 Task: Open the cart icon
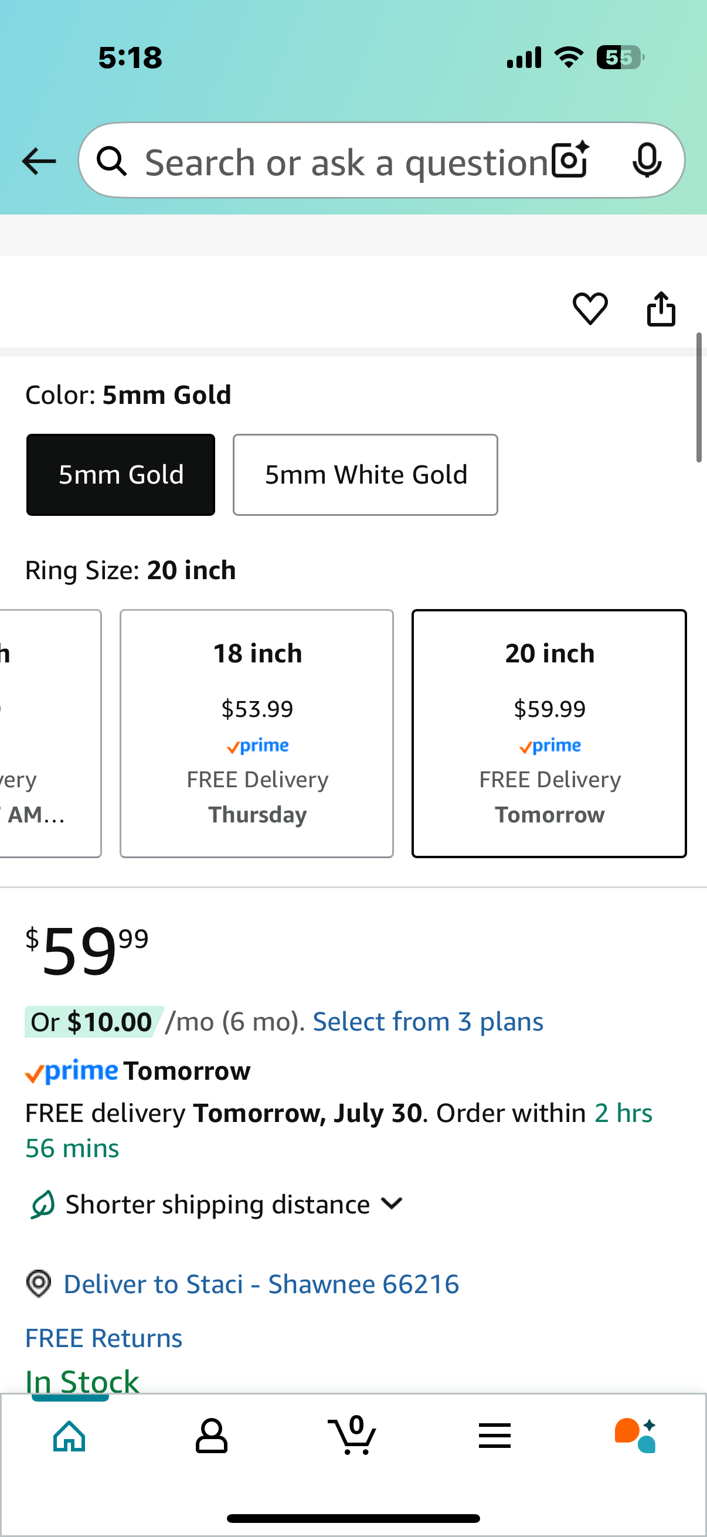(352, 1435)
